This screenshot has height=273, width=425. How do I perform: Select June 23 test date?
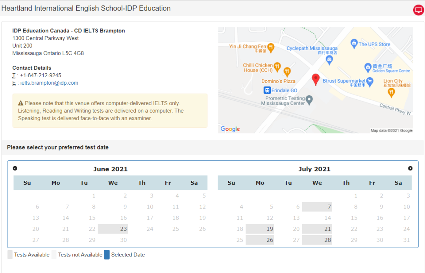click(x=113, y=229)
